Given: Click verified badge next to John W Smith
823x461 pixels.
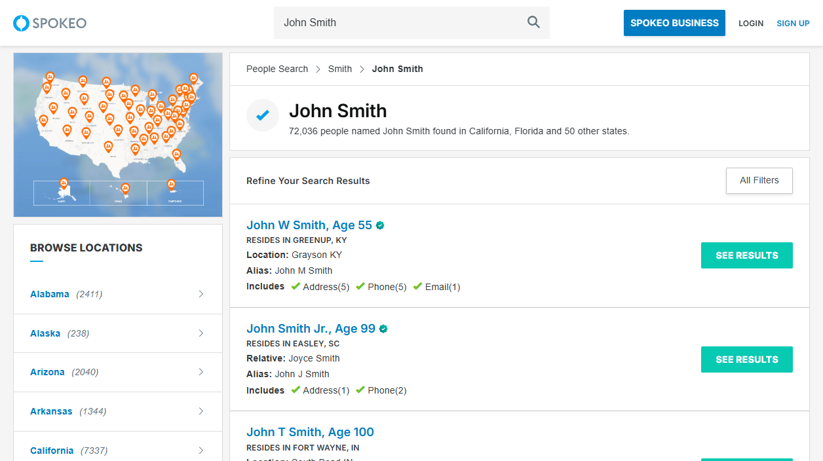Looking at the screenshot, I should 380,225.
